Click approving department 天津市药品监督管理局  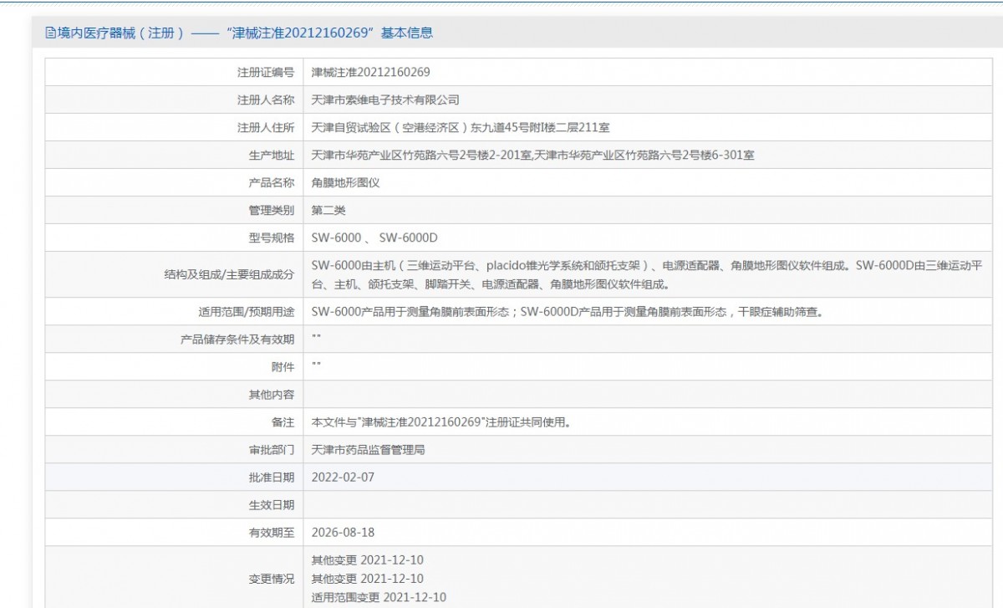pos(368,450)
